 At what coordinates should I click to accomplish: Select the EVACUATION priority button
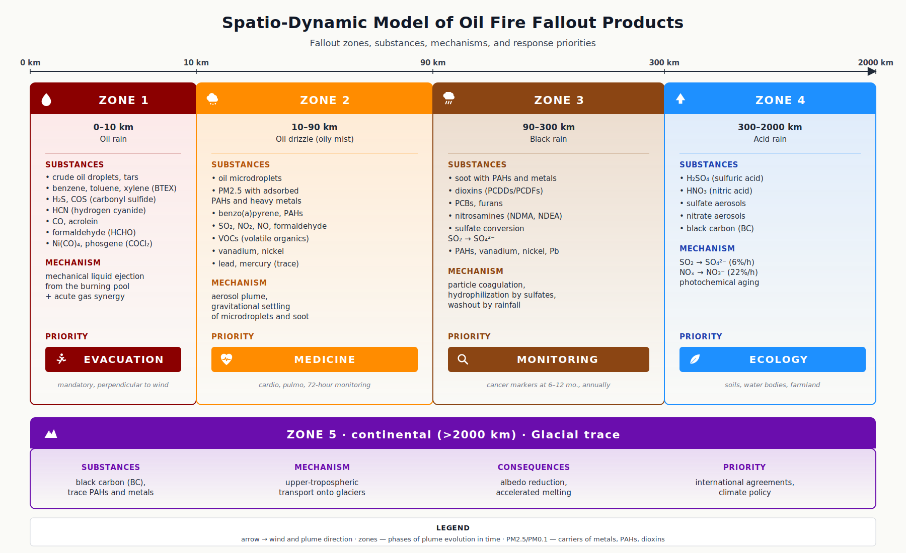tap(113, 359)
